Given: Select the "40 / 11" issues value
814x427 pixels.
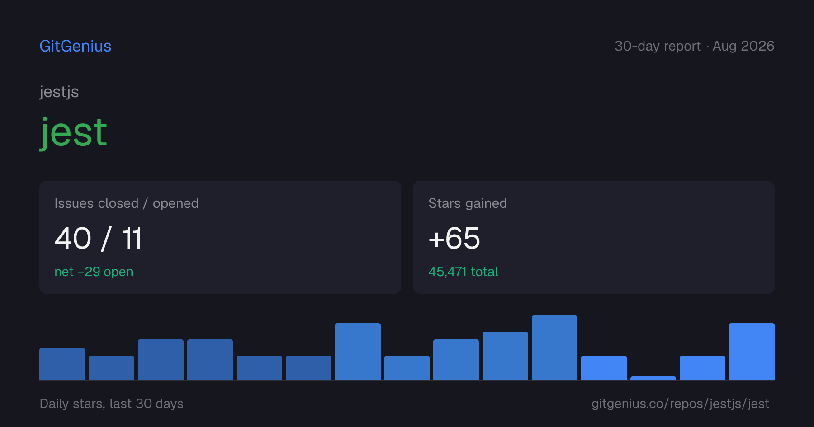Looking at the screenshot, I should [x=99, y=238].
